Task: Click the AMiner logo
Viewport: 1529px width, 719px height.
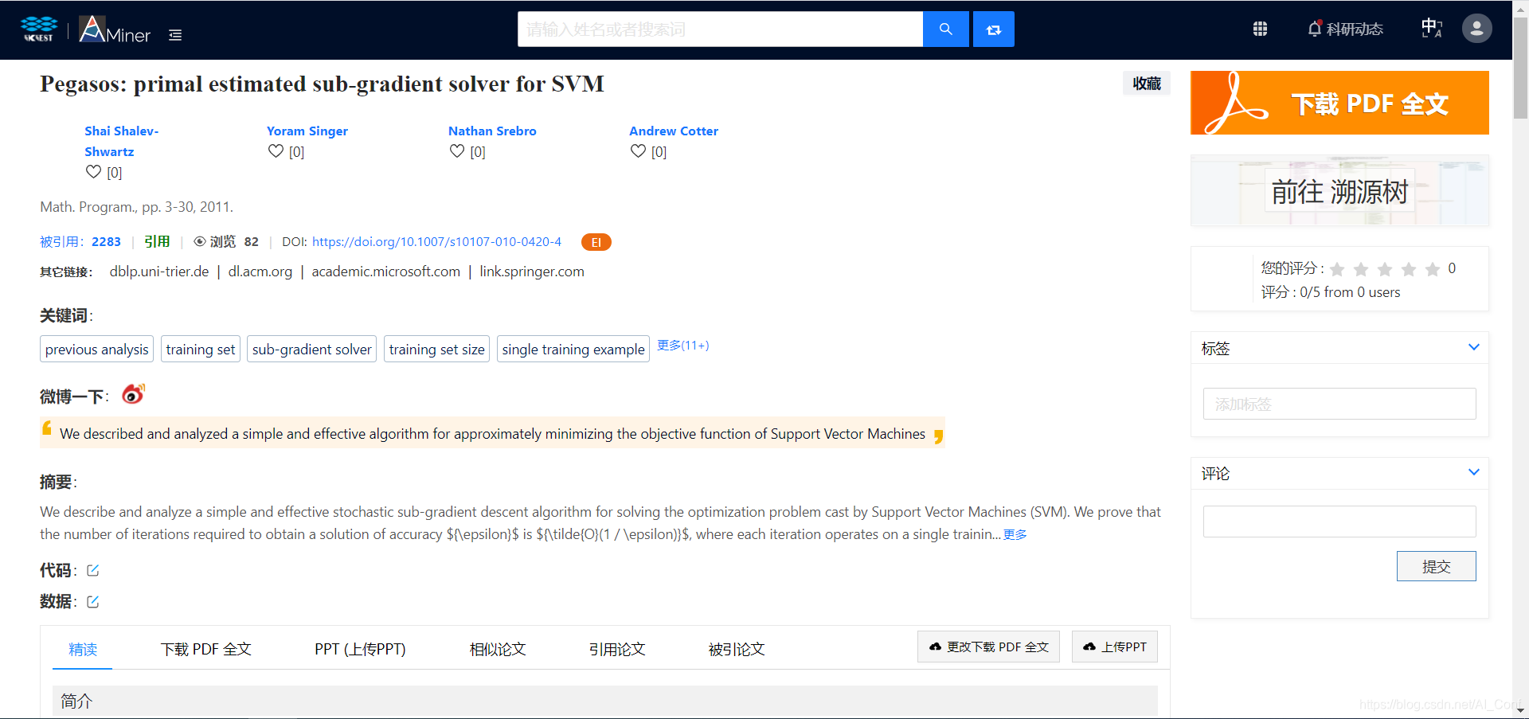Action: pos(115,30)
